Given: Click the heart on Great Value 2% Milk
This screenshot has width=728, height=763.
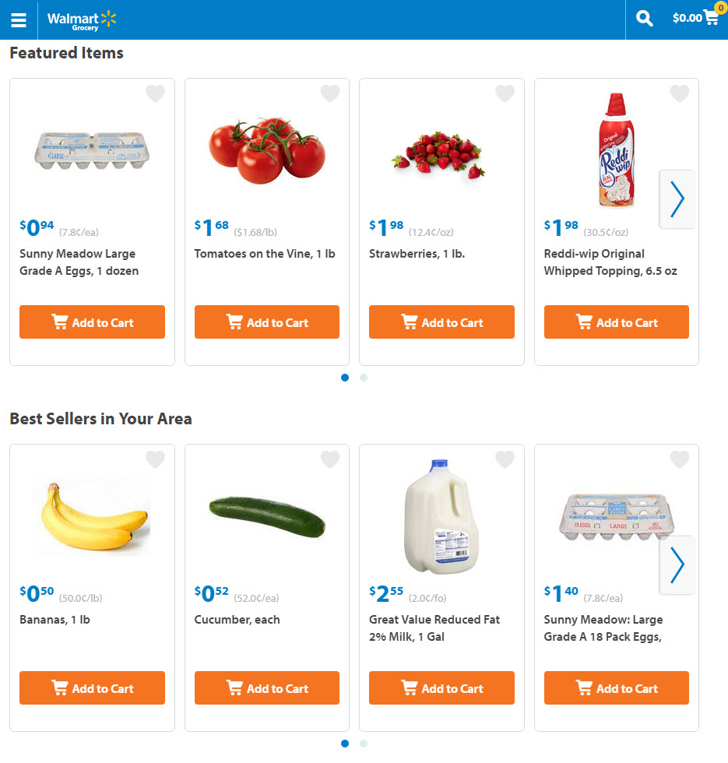Looking at the screenshot, I should coord(505,460).
